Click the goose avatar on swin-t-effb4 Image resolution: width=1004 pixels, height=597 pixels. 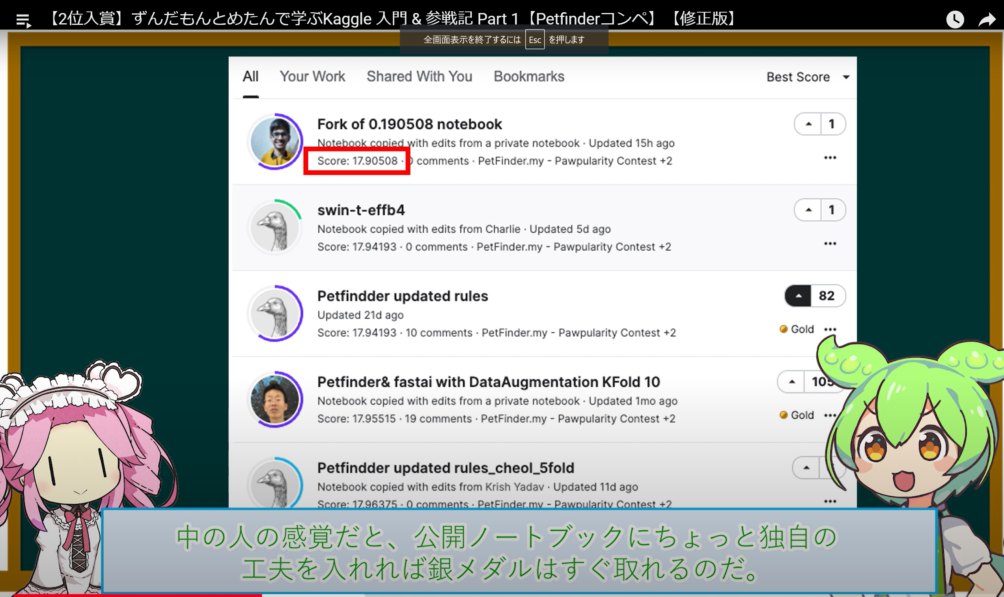coord(275,227)
